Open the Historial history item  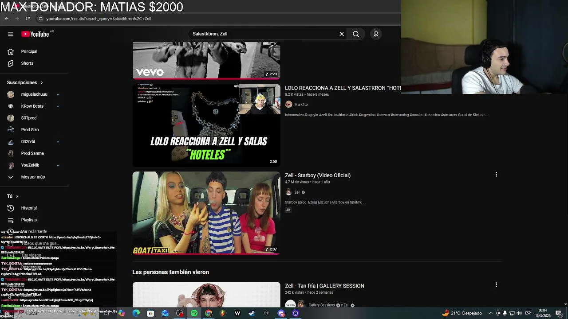(x=29, y=208)
